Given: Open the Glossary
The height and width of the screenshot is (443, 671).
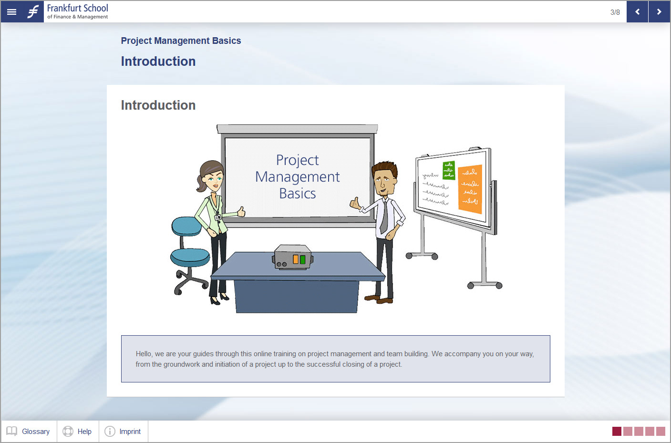Looking at the screenshot, I should 29,432.
